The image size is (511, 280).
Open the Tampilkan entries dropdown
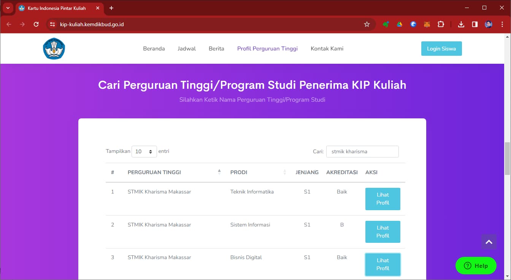(144, 151)
